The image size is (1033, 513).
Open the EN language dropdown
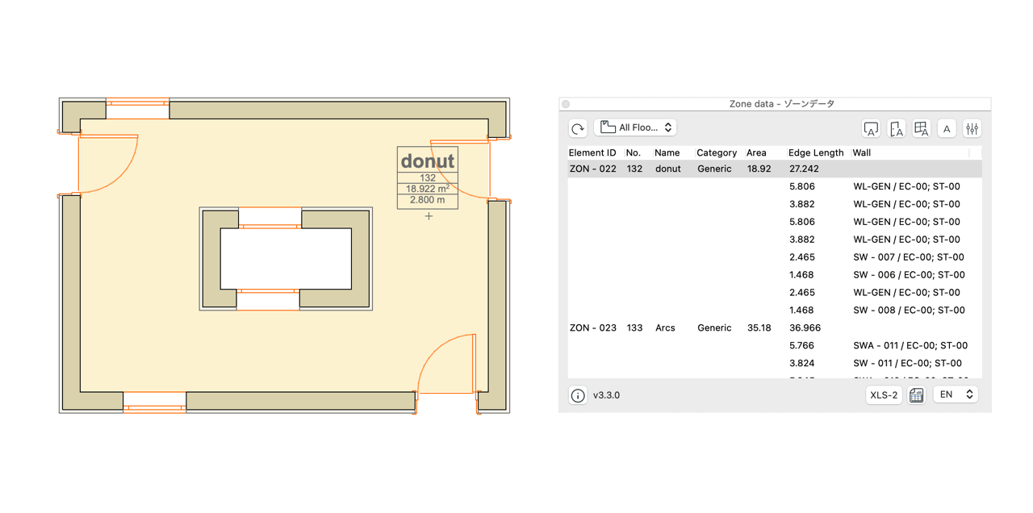pyautogui.click(x=956, y=394)
